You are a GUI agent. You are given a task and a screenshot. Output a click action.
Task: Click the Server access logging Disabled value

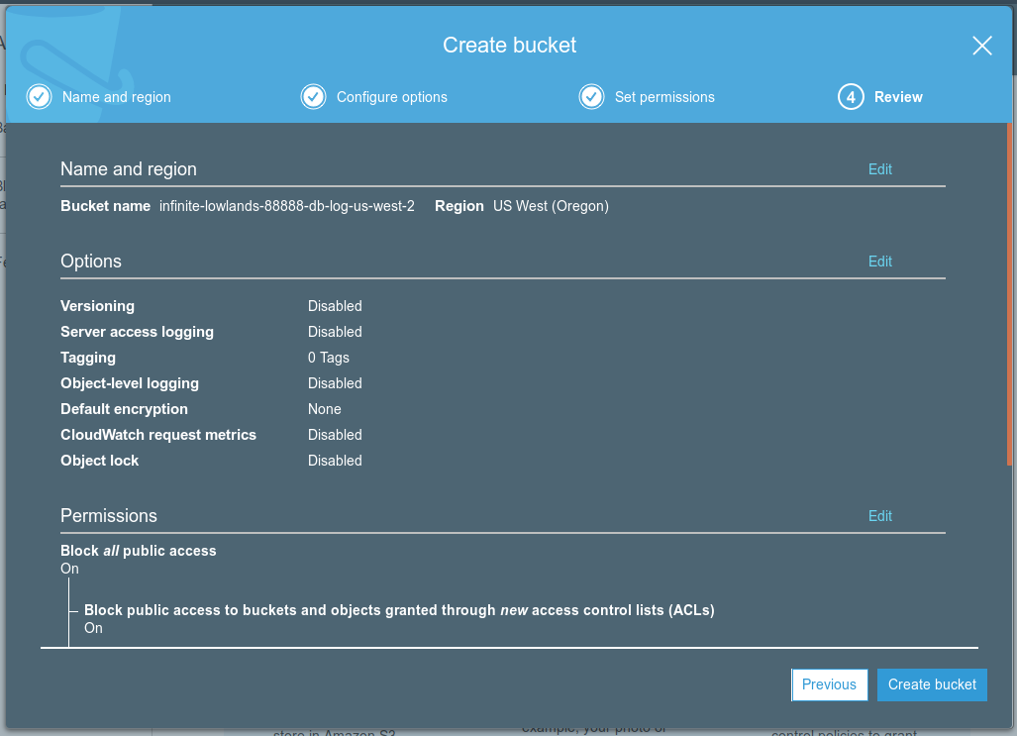(x=335, y=332)
